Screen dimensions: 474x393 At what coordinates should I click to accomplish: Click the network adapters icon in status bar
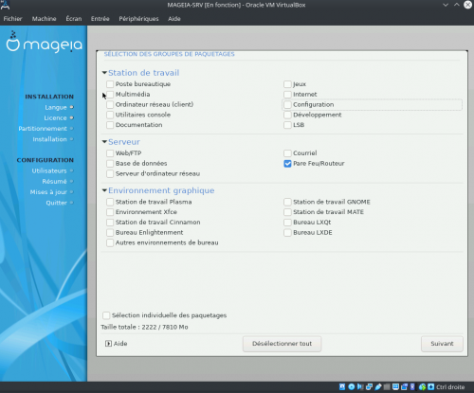(x=369, y=387)
